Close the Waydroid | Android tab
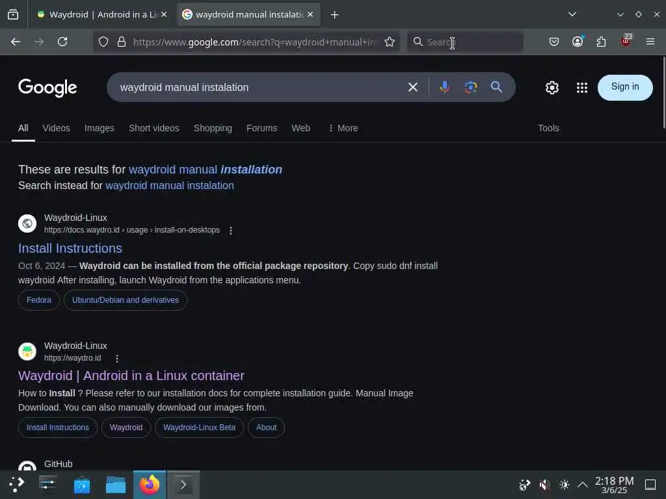The height and width of the screenshot is (499, 666). click(164, 14)
